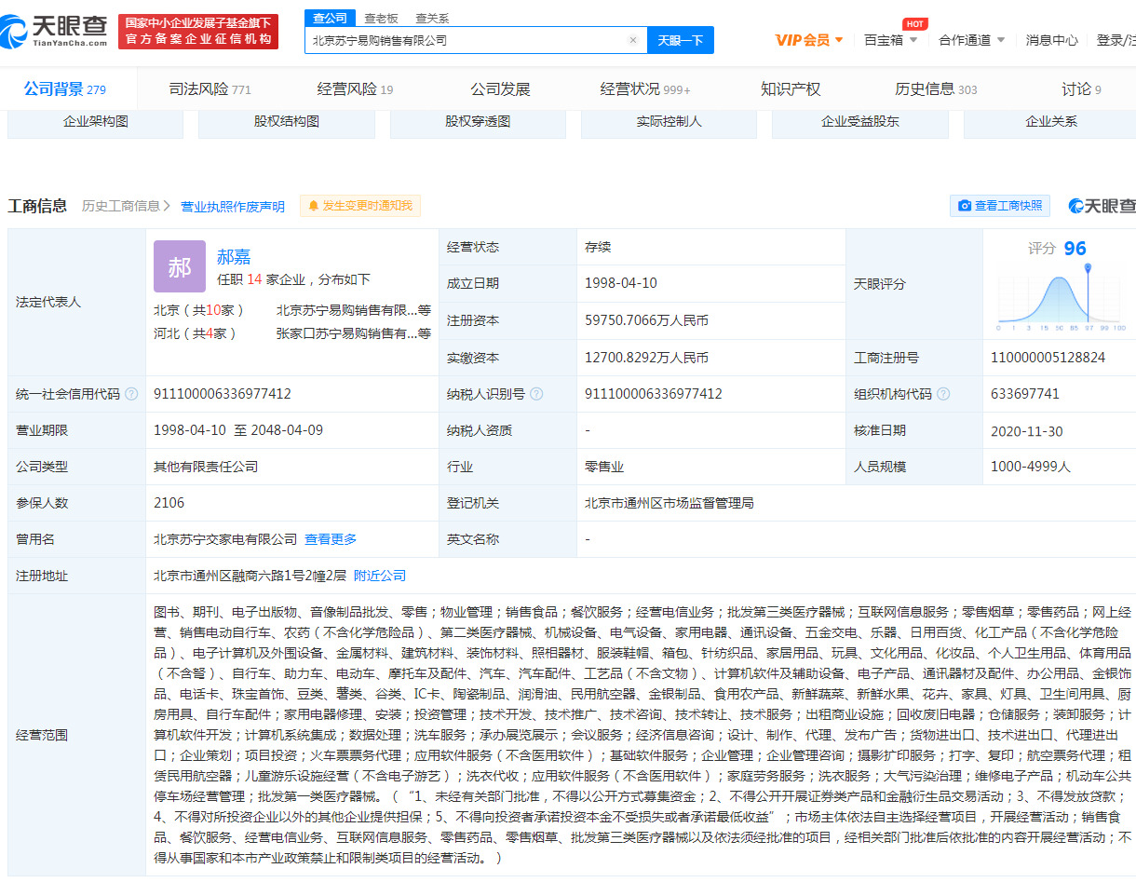
Task: Open the VIP会员 dropdown
Action: (x=809, y=40)
